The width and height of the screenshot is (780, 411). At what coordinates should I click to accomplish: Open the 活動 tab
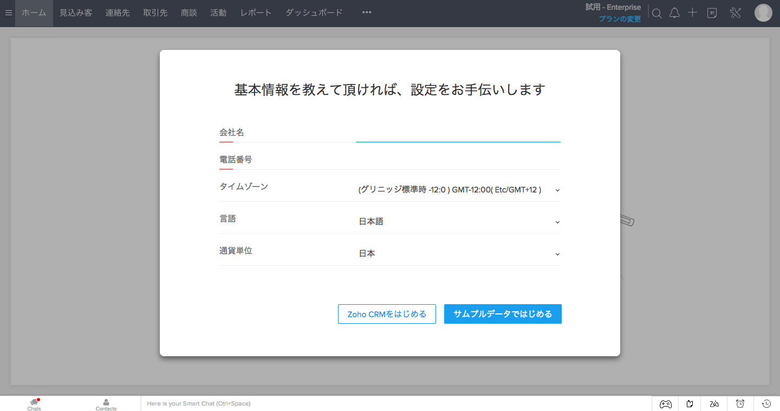click(218, 13)
